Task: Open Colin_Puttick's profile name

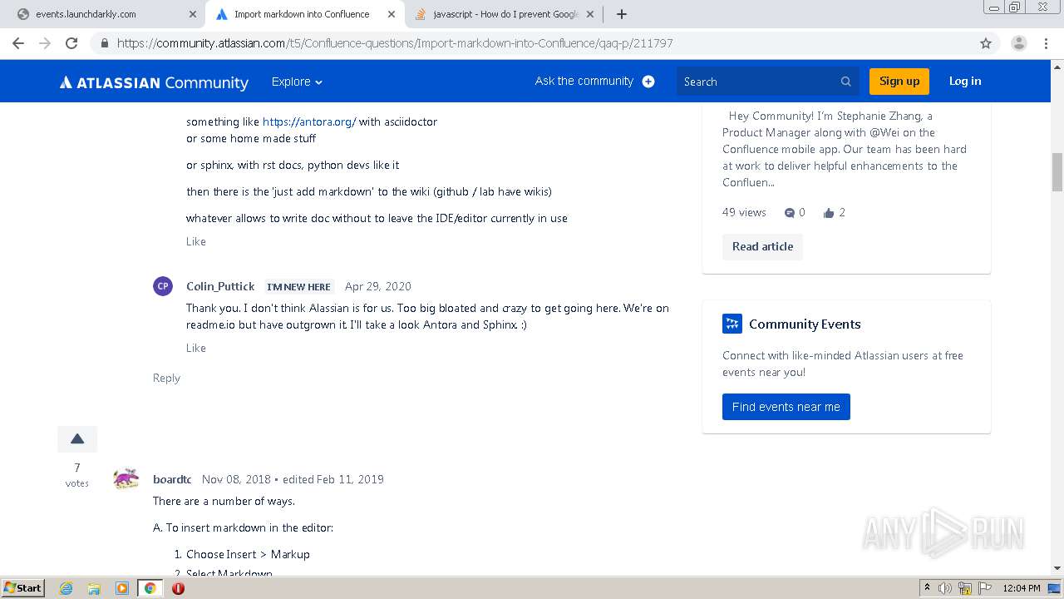Action: pos(220,286)
